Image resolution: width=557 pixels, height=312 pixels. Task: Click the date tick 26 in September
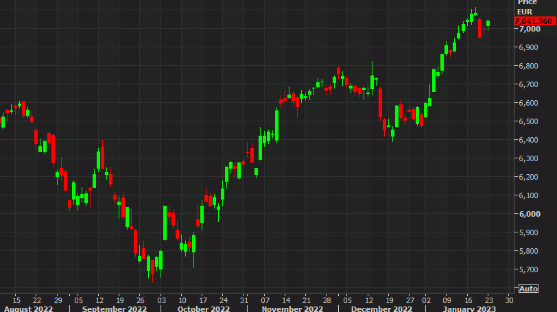[141, 300]
